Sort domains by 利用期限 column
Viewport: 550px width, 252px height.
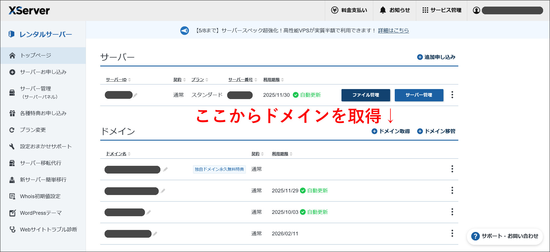(x=282, y=154)
